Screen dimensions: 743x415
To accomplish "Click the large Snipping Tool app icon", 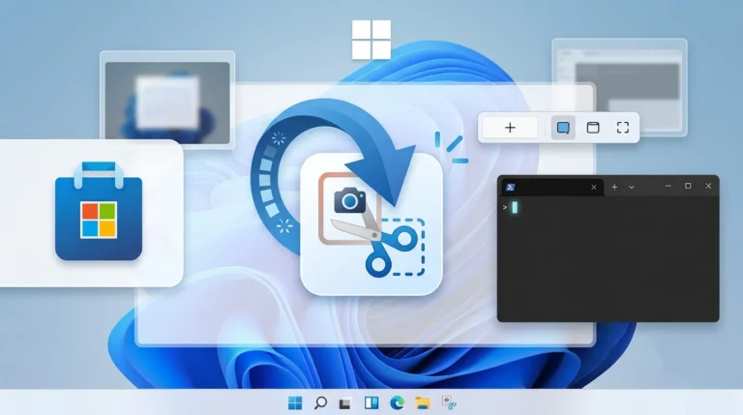I will [371, 224].
